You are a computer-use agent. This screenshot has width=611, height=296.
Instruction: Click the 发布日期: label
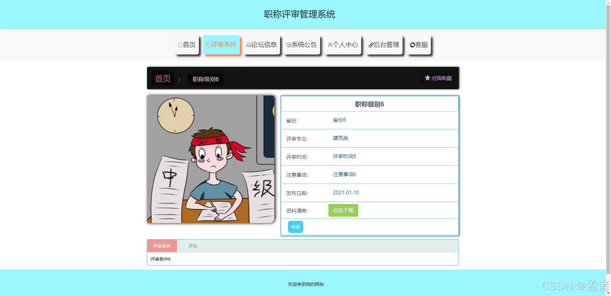(297, 193)
